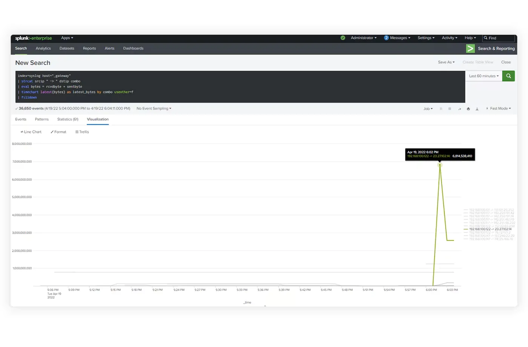This screenshot has height=347, width=528.
Task: Click the green health status checkmark icon
Action: 343,38
